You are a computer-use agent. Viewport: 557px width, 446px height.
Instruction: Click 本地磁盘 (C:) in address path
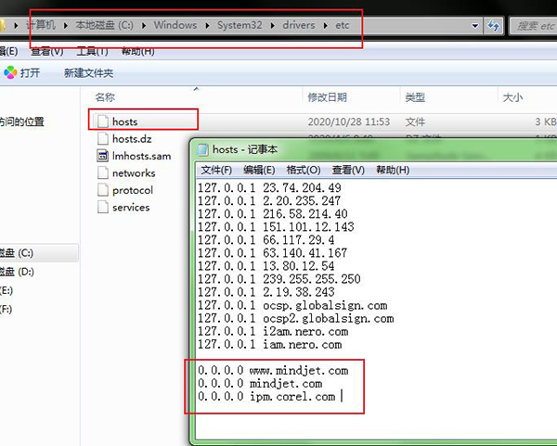[x=104, y=25]
